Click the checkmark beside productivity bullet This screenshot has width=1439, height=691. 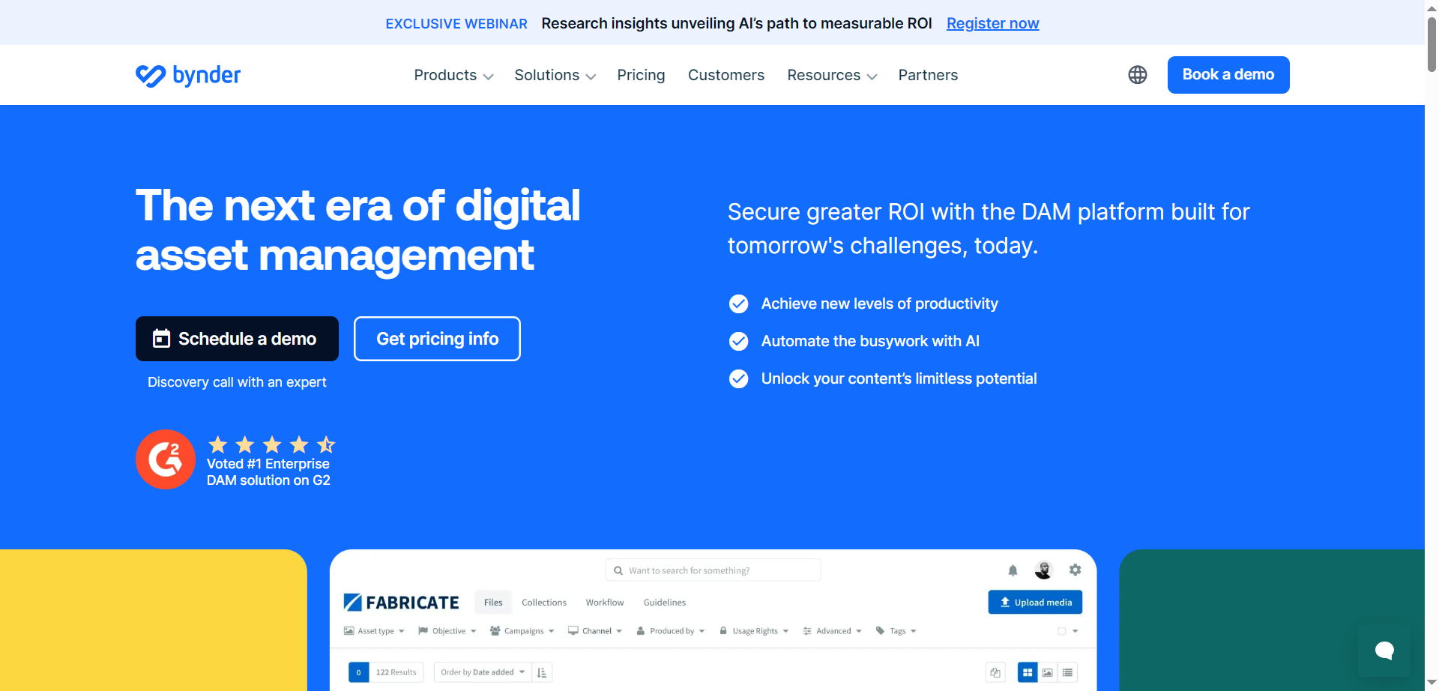click(x=739, y=304)
